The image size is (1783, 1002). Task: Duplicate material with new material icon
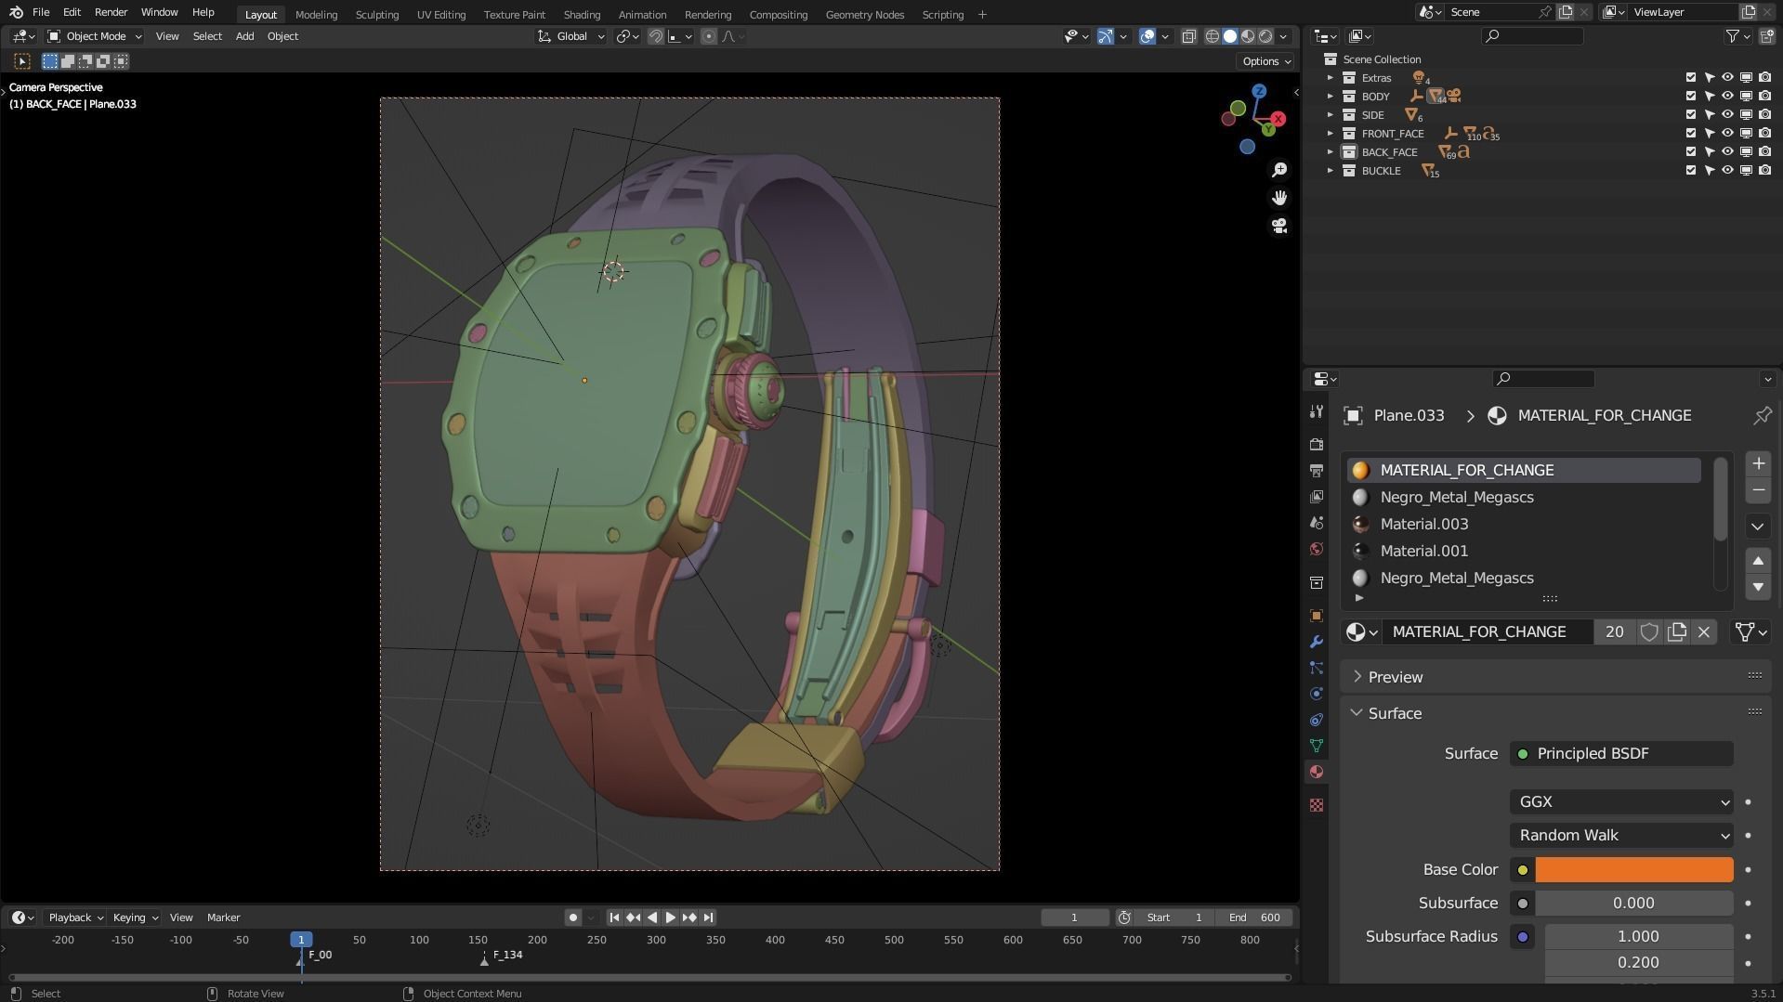(x=1677, y=631)
